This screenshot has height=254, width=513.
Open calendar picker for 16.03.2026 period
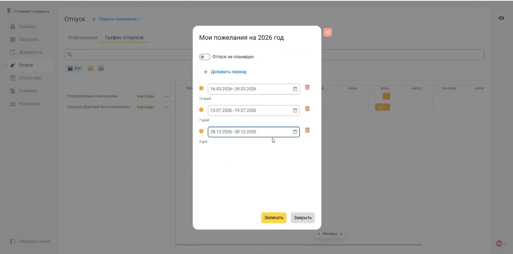[295, 89]
